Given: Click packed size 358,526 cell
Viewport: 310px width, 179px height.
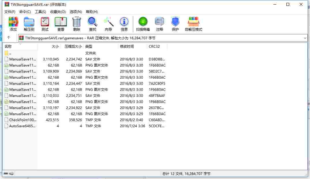Looking at the screenshot, I should point(75,120).
